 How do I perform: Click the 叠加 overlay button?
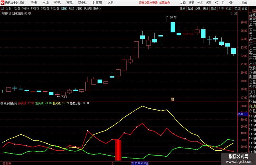click(190, 8)
